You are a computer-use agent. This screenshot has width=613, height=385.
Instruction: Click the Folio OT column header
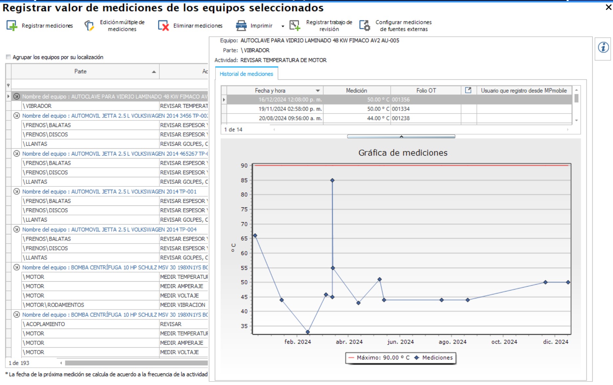(x=426, y=91)
